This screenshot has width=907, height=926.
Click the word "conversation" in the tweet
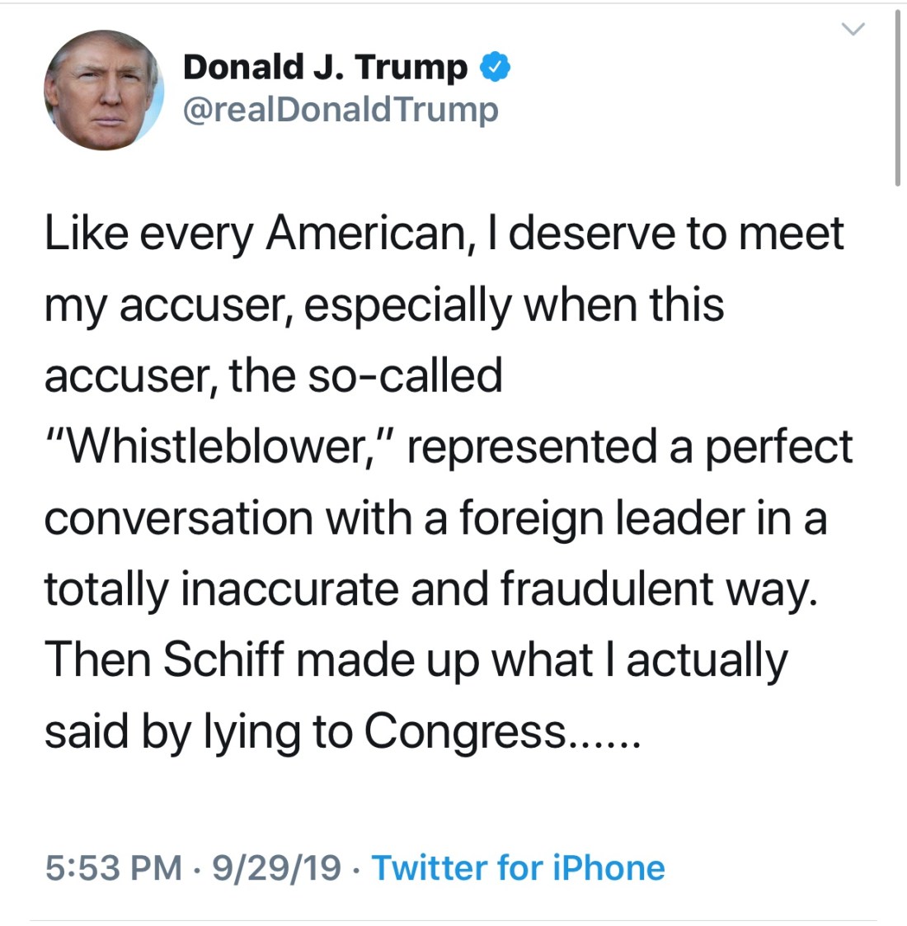tap(177, 518)
